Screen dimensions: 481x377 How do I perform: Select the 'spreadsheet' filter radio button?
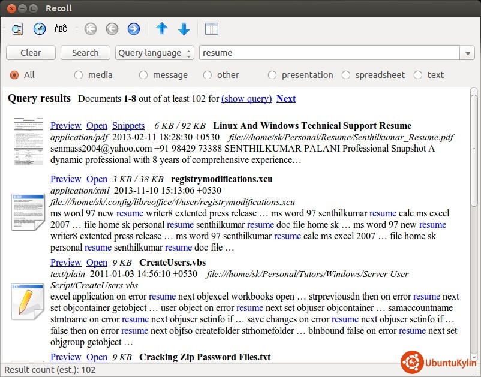pos(346,75)
